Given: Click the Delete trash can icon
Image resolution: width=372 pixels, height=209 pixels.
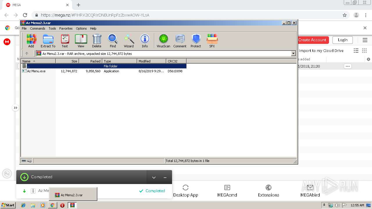Looking at the screenshot, I should 97,41.
